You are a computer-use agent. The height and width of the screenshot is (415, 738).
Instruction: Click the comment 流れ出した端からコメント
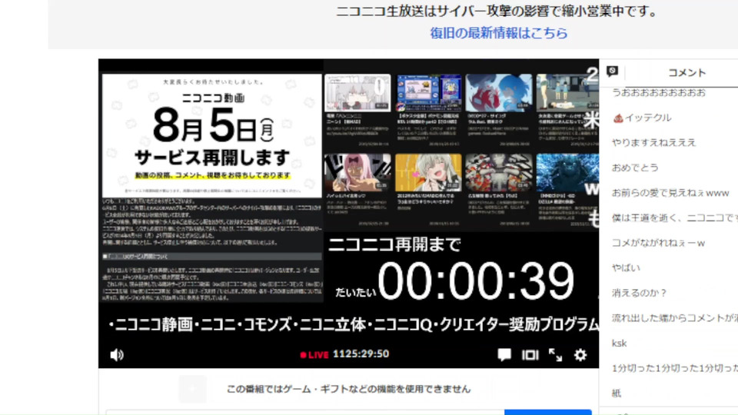[674, 318]
